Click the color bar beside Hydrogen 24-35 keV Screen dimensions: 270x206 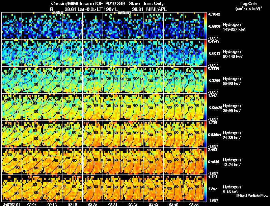(205, 134)
